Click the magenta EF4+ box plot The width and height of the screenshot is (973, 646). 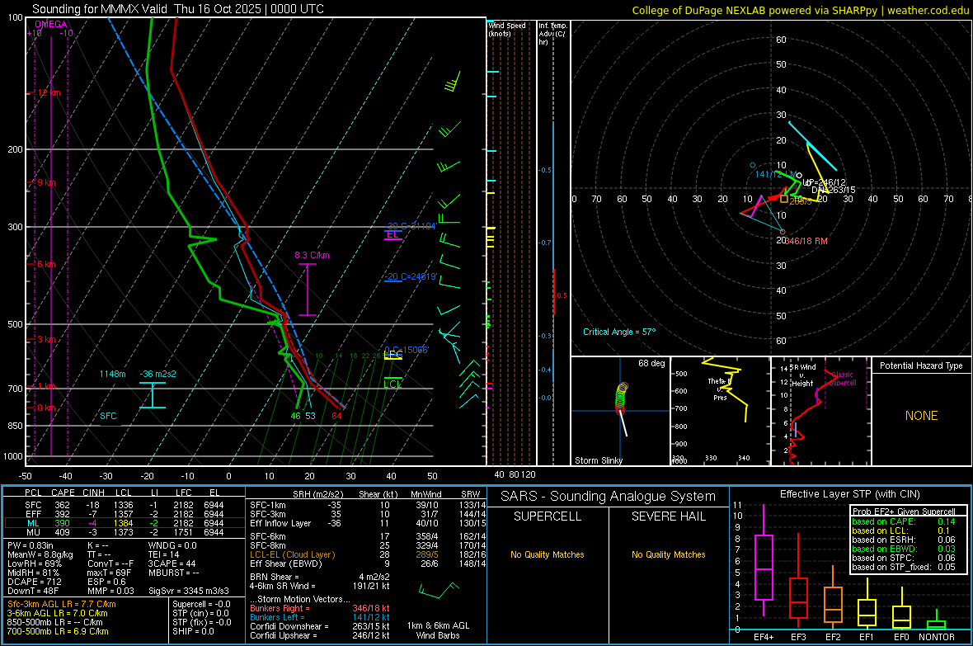click(764, 567)
